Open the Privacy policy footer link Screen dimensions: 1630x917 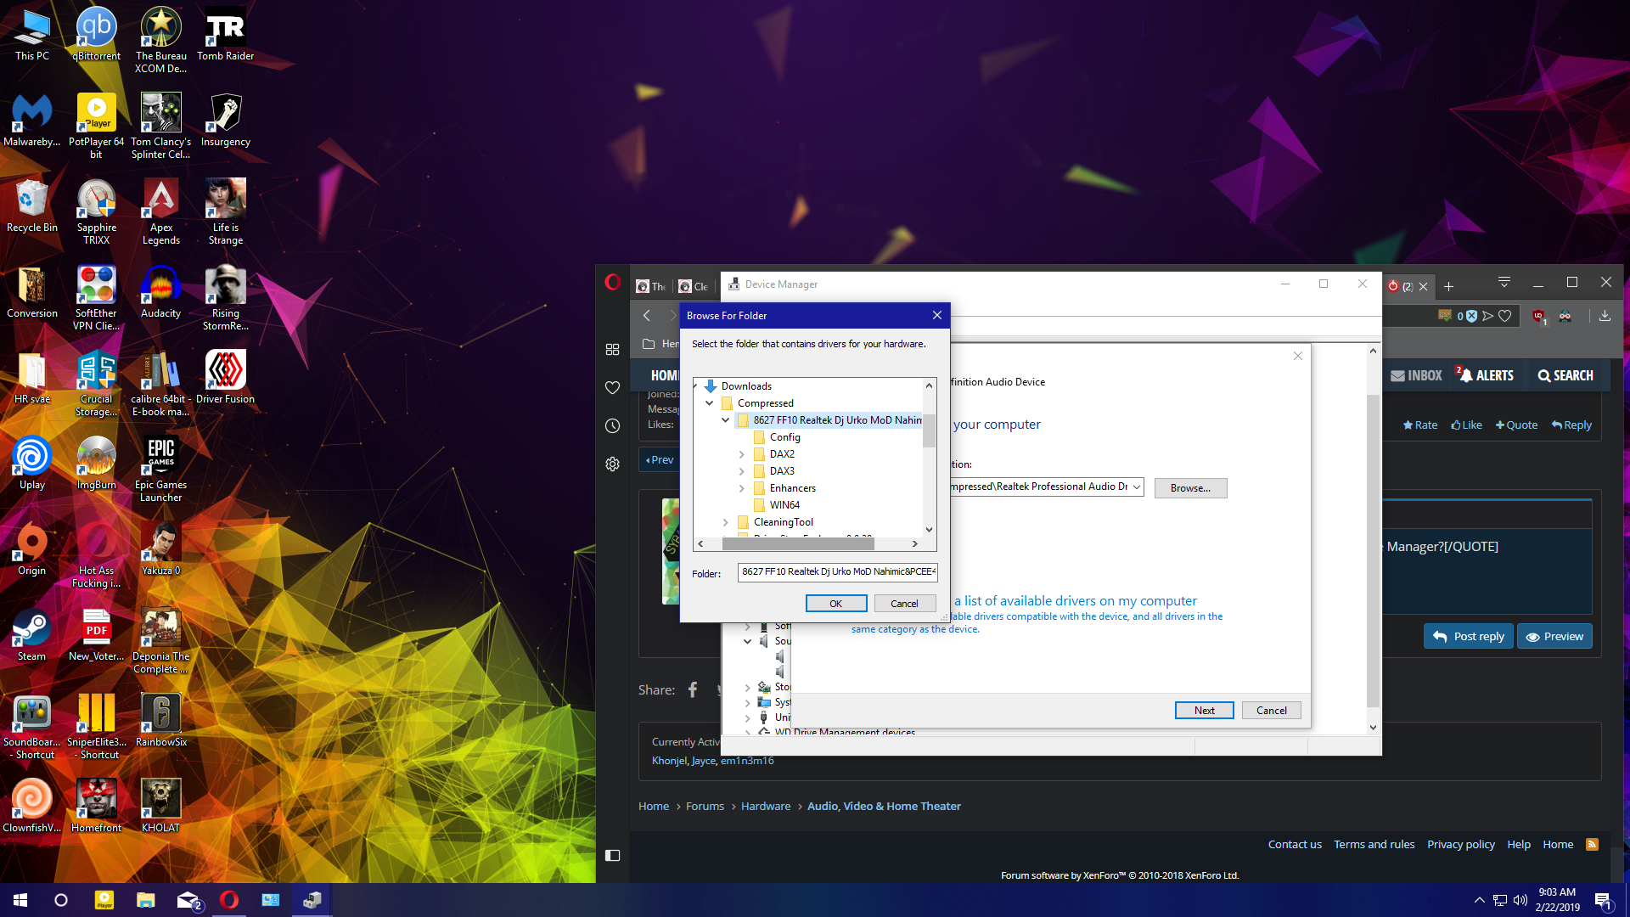(1460, 844)
